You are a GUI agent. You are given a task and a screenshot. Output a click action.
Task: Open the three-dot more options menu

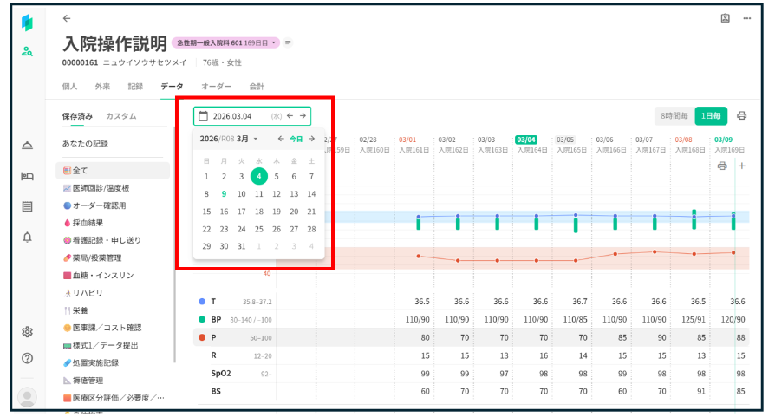pos(748,18)
